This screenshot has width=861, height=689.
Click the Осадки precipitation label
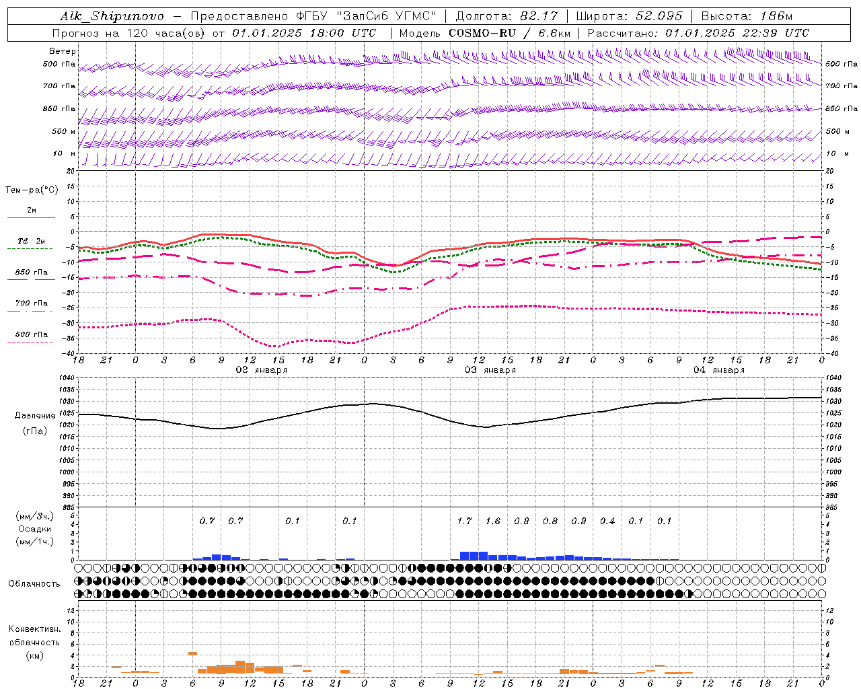click(35, 529)
